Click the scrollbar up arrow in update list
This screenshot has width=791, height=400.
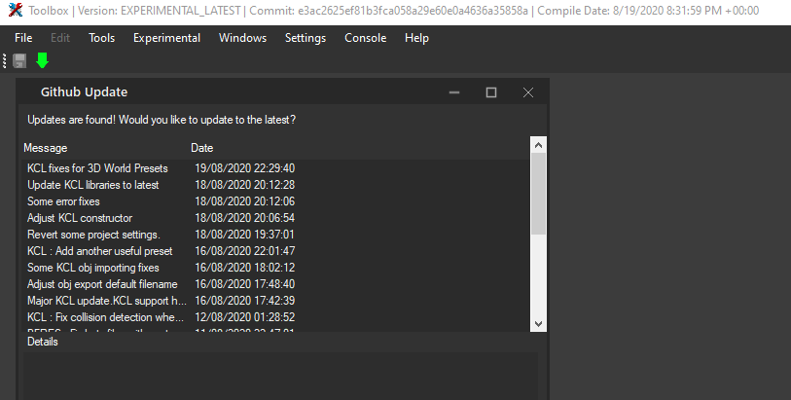coord(538,145)
